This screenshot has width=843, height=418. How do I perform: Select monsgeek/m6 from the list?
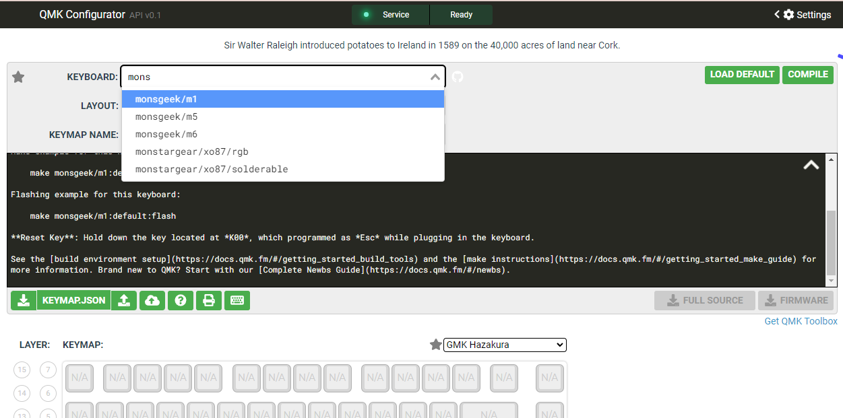[x=283, y=134]
